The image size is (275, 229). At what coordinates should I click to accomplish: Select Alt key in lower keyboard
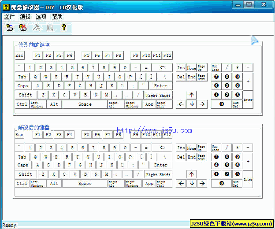click(54, 184)
